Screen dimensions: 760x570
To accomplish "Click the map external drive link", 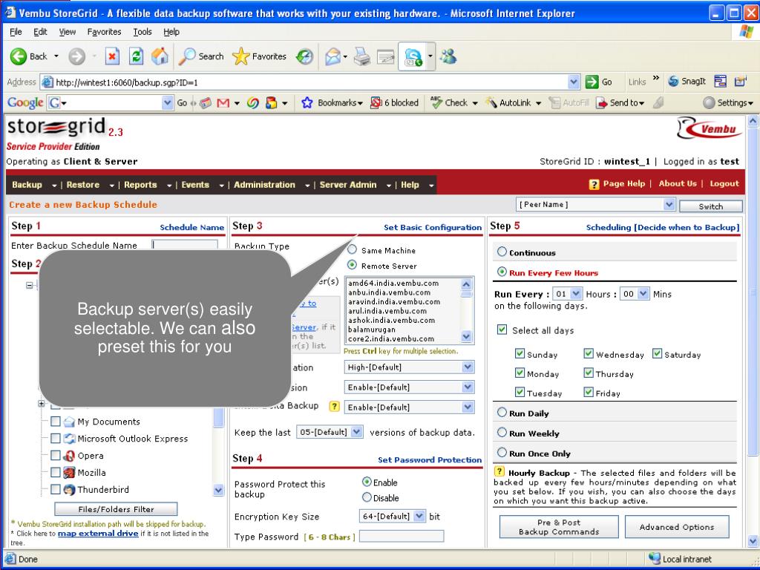I will point(98,533).
